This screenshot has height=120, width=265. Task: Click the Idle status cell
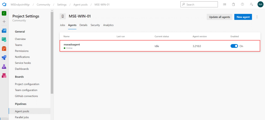(157, 46)
